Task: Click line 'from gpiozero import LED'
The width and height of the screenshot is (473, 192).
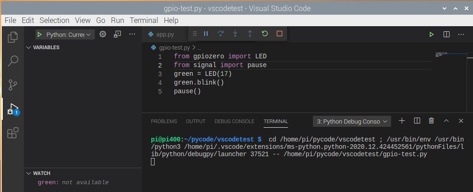Action: pos(220,56)
